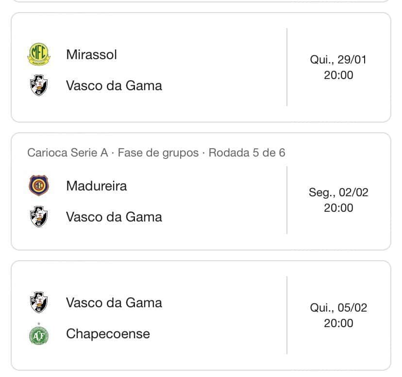This screenshot has height=377, width=402.
Task: Click Vasco da Gama under Madureira
Action: click(x=114, y=217)
